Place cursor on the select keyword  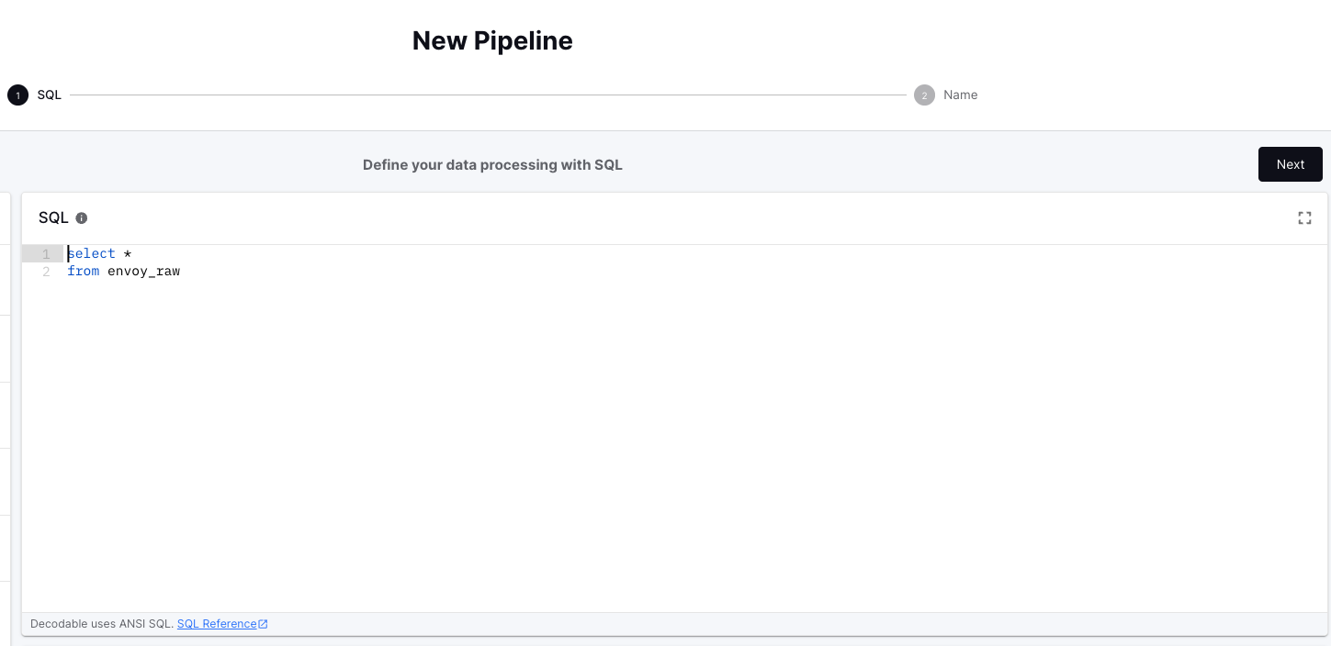[x=92, y=253]
